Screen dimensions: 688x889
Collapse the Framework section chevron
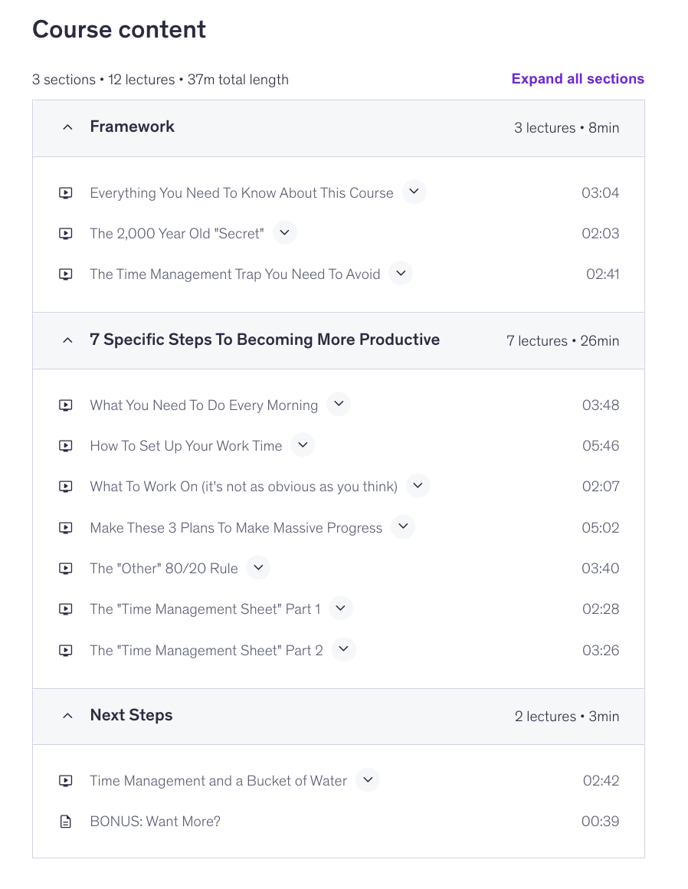[x=67, y=127]
